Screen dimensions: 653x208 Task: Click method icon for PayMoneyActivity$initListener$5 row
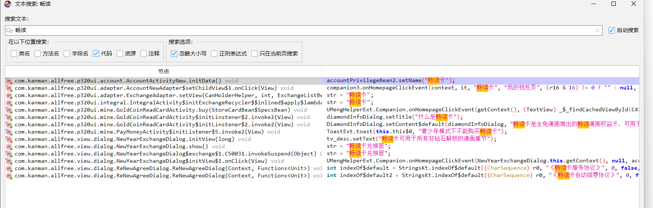(9, 132)
